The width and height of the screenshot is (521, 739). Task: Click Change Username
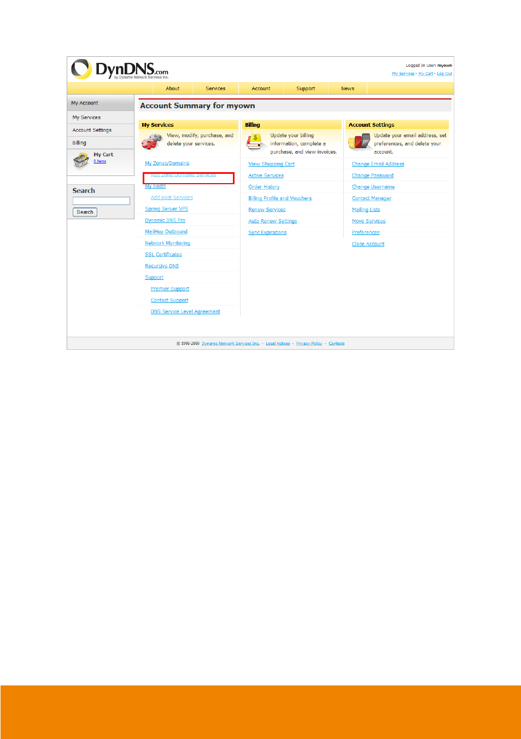(x=373, y=187)
